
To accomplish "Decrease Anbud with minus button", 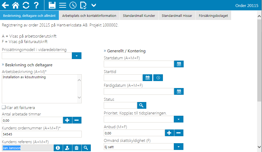I will pyautogui.click(x=179, y=133).
